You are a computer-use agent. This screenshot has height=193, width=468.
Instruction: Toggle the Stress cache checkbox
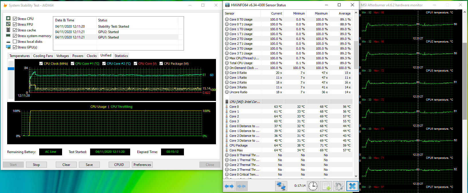click(15, 30)
